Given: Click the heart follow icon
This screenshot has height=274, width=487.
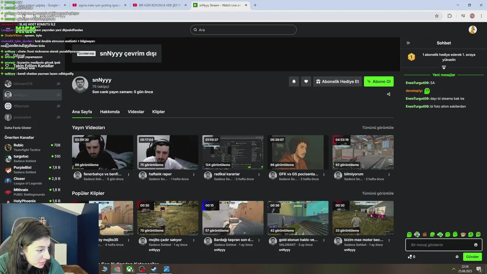Looking at the screenshot, I should point(306,81).
